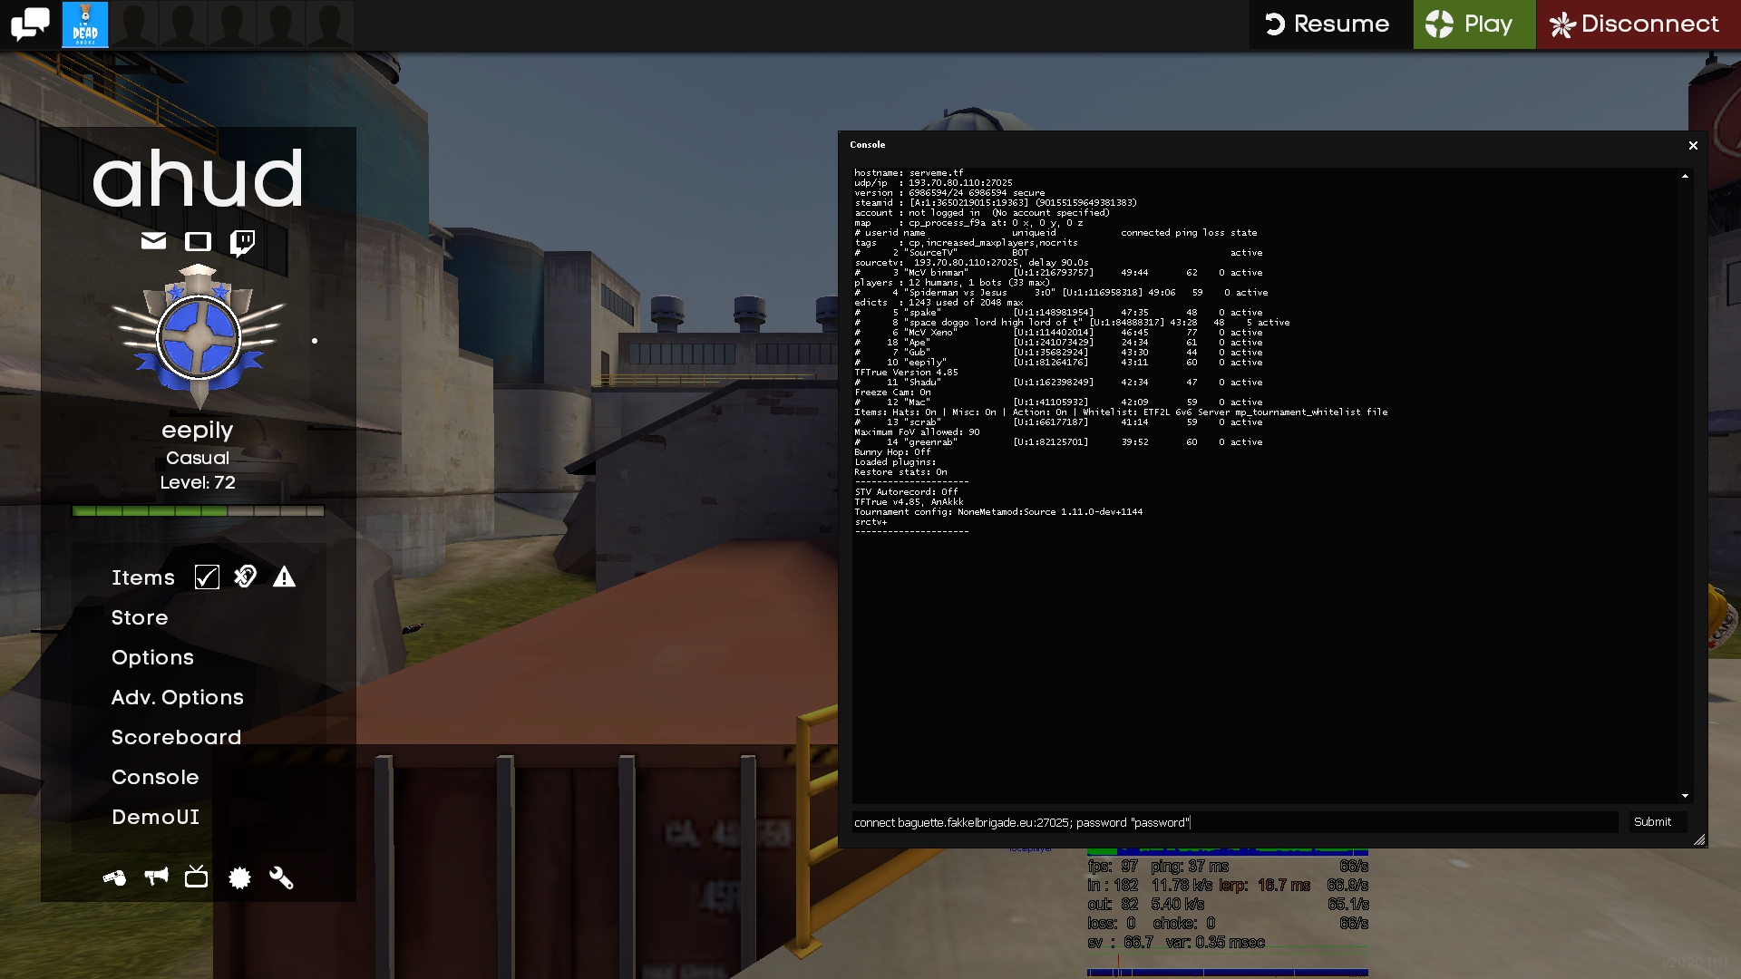Screen dimensions: 1741x979
Task: Click the console command input field
Action: click(x=1235, y=822)
